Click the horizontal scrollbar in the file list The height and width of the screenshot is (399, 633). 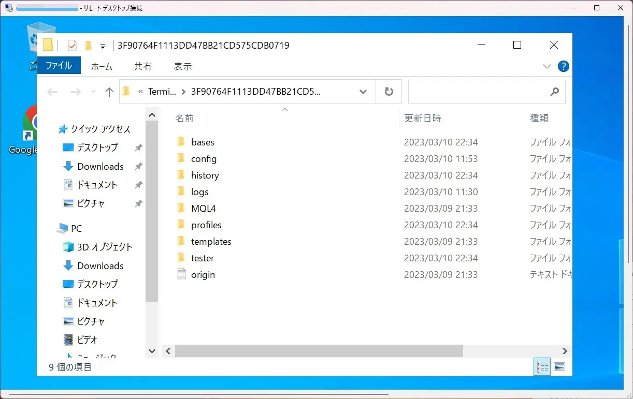pyautogui.click(x=318, y=351)
